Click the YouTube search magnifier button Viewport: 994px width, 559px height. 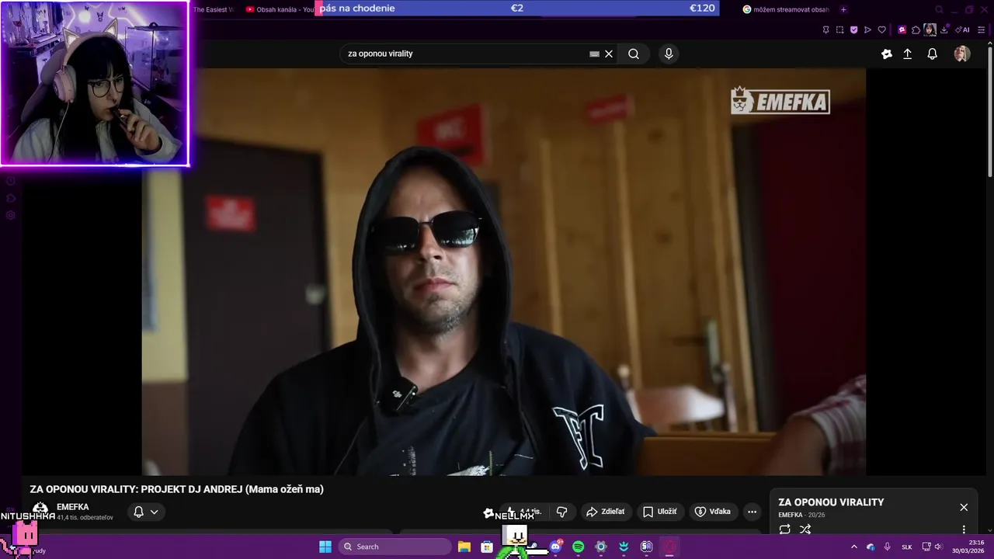pos(634,54)
